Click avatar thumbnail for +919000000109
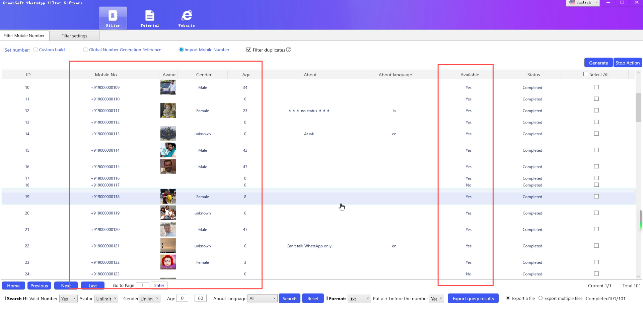The width and height of the screenshot is (643, 311). 168,87
